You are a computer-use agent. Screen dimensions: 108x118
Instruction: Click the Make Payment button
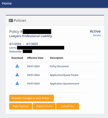(x=21, y=106)
